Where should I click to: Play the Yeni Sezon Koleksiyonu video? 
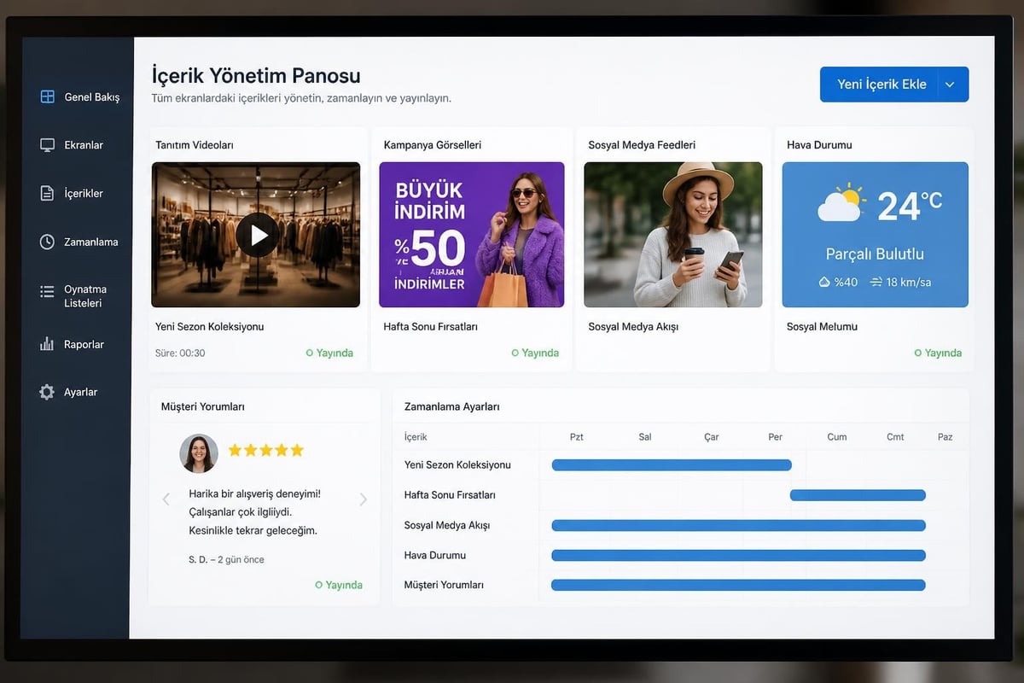pos(258,235)
